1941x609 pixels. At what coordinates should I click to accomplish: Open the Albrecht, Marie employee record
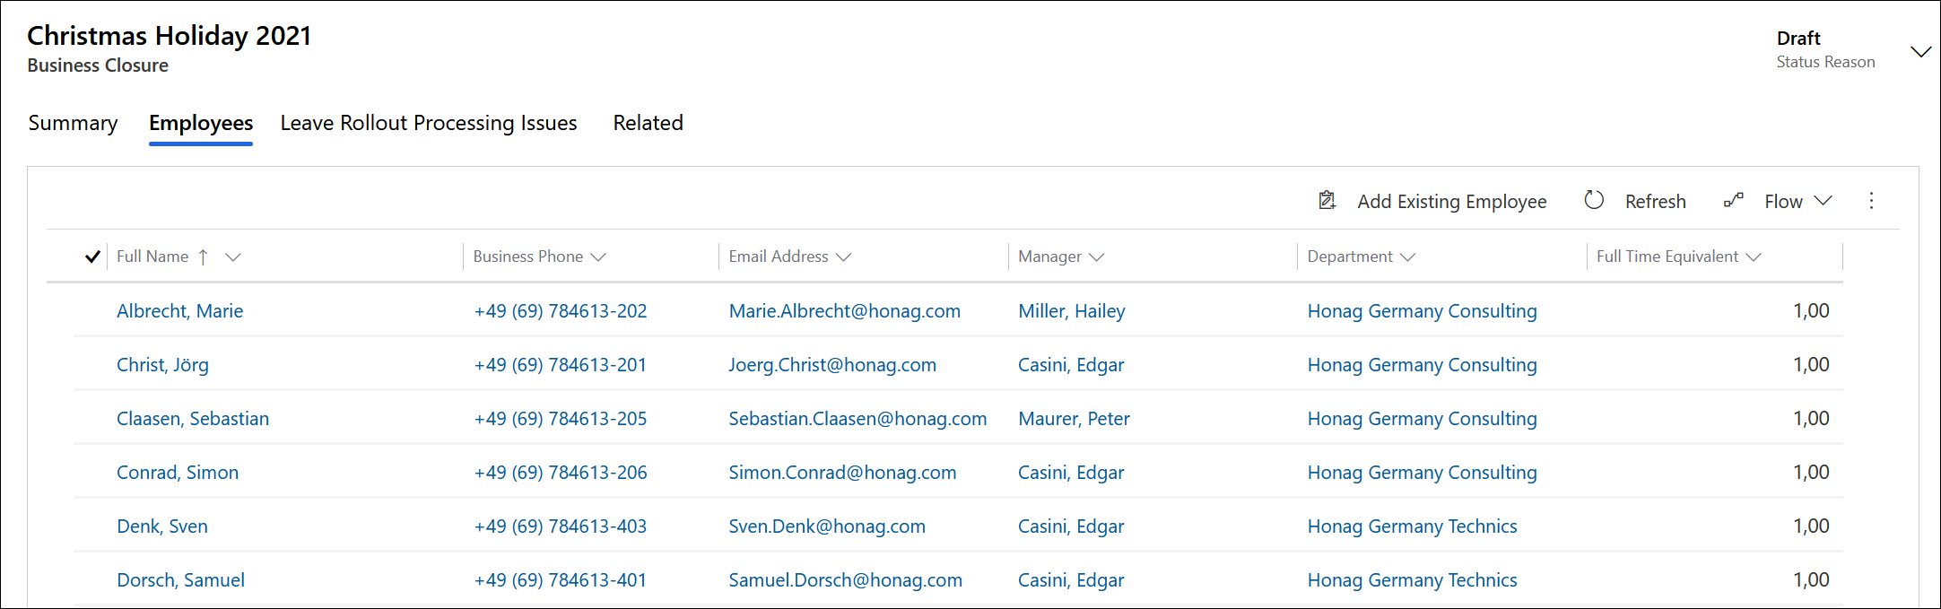(179, 311)
